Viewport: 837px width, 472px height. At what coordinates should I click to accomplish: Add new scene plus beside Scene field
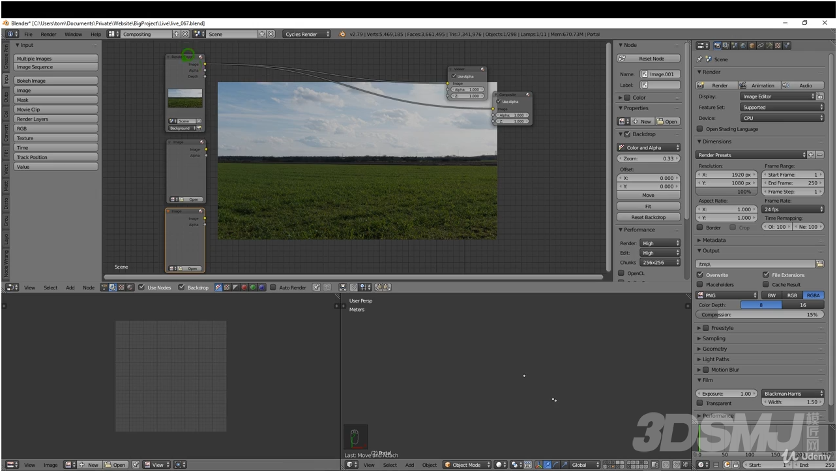[x=262, y=34]
